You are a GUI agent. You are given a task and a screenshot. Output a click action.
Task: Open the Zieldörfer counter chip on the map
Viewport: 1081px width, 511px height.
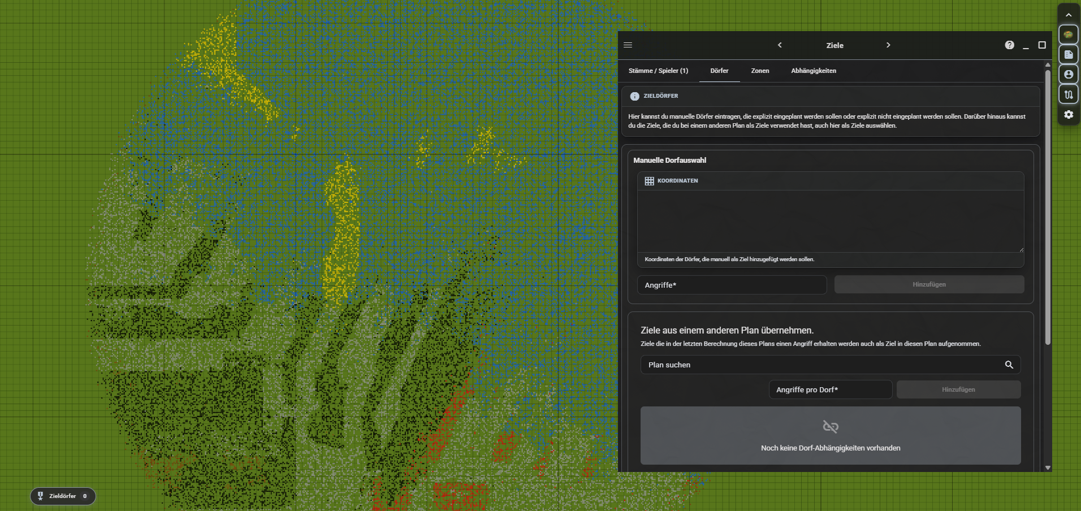pyautogui.click(x=63, y=496)
